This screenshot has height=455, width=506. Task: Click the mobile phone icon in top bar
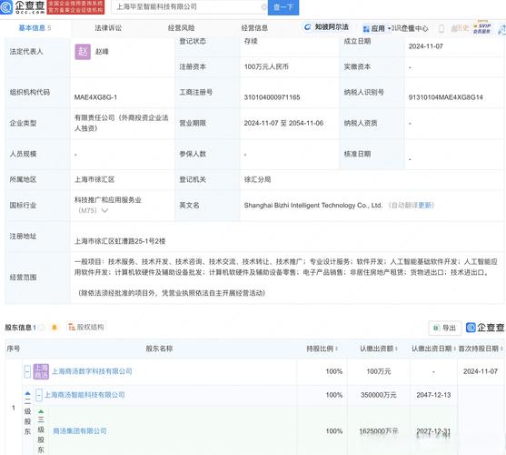pyautogui.click(x=441, y=29)
